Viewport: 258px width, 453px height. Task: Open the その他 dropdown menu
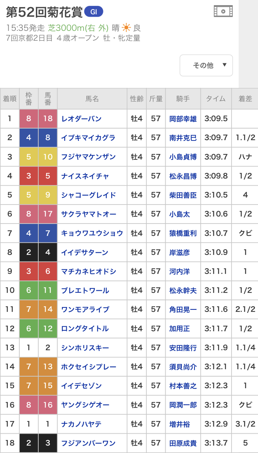(206, 65)
